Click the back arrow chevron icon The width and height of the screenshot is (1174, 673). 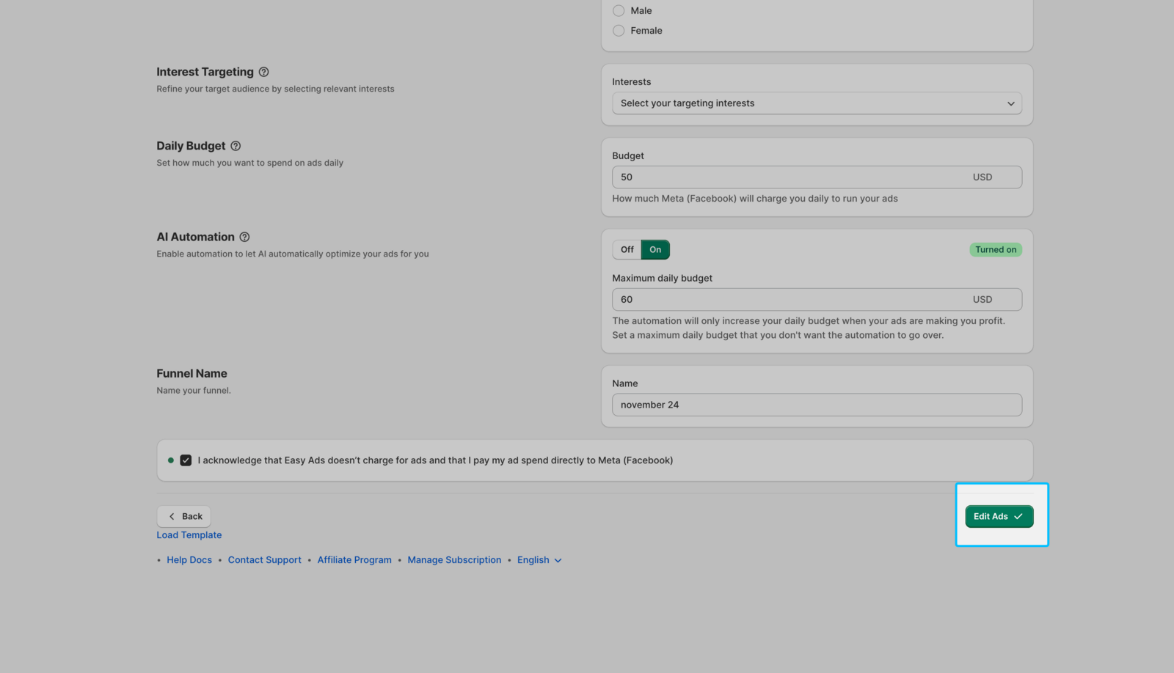[172, 516]
